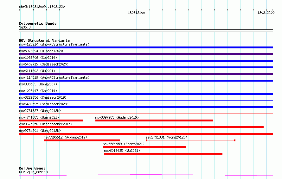The width and height of the screenshot is (282, 179).
Task: Open the nsv6111603 (Wu2021) variant label
Action: pos(37,71)
